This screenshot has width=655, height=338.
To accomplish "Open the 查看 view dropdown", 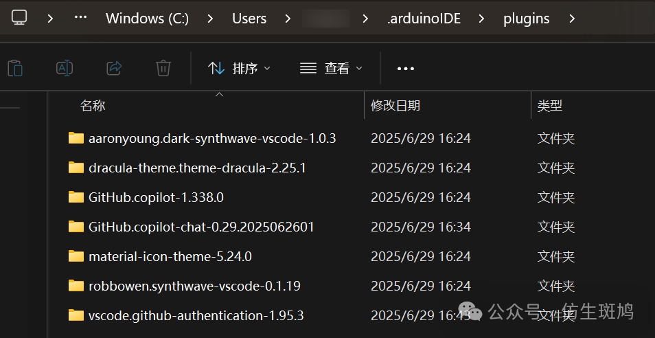I will (x=331, y=68).
